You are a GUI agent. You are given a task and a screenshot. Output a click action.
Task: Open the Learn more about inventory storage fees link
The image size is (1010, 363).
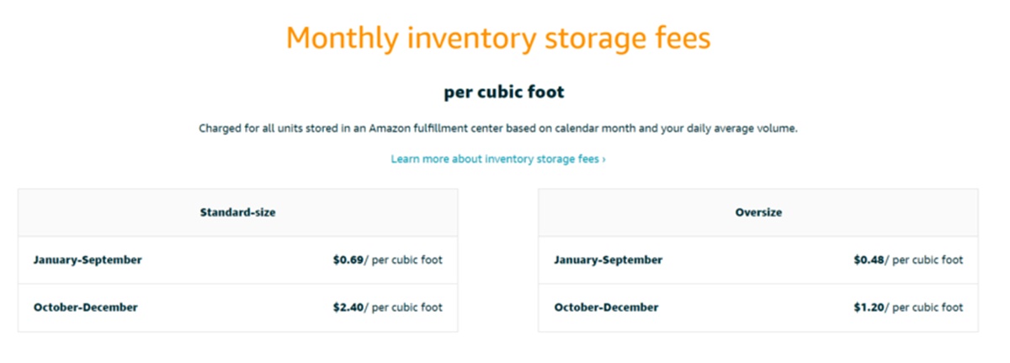click(495, 158)
